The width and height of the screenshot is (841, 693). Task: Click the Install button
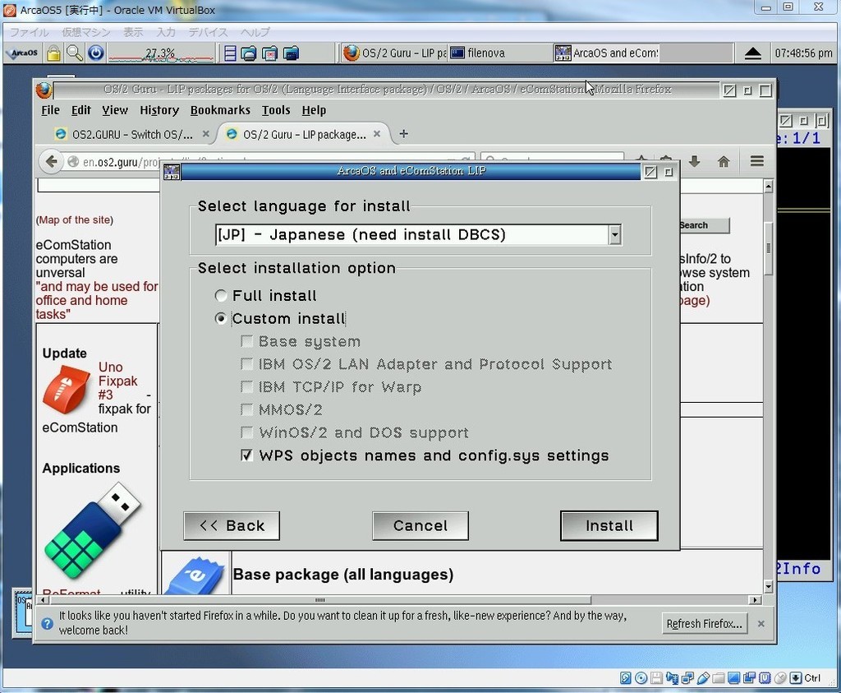click(x=609, y=525)
